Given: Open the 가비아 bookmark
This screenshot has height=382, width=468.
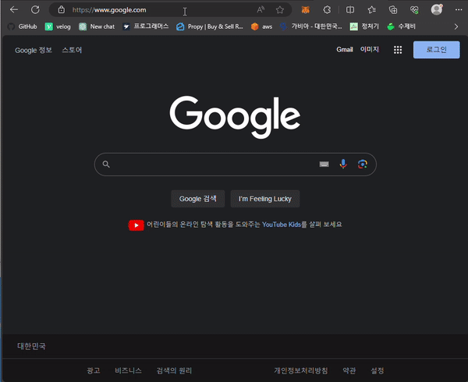Looking at the screenshot, I should tap(311, 27).
